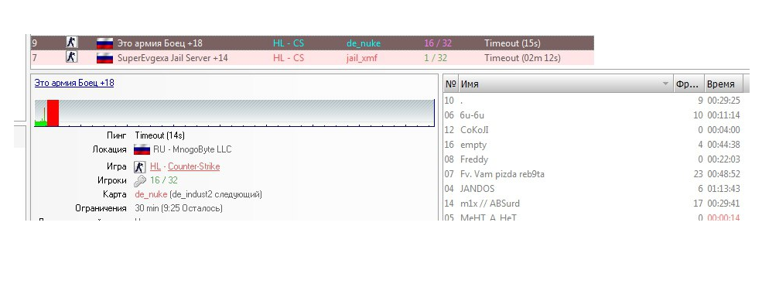The width and height of the screenshot is (762, 291).
Task: Click Russian flag next to RU - MnogoByte LLC
Action: coord(142,149)
